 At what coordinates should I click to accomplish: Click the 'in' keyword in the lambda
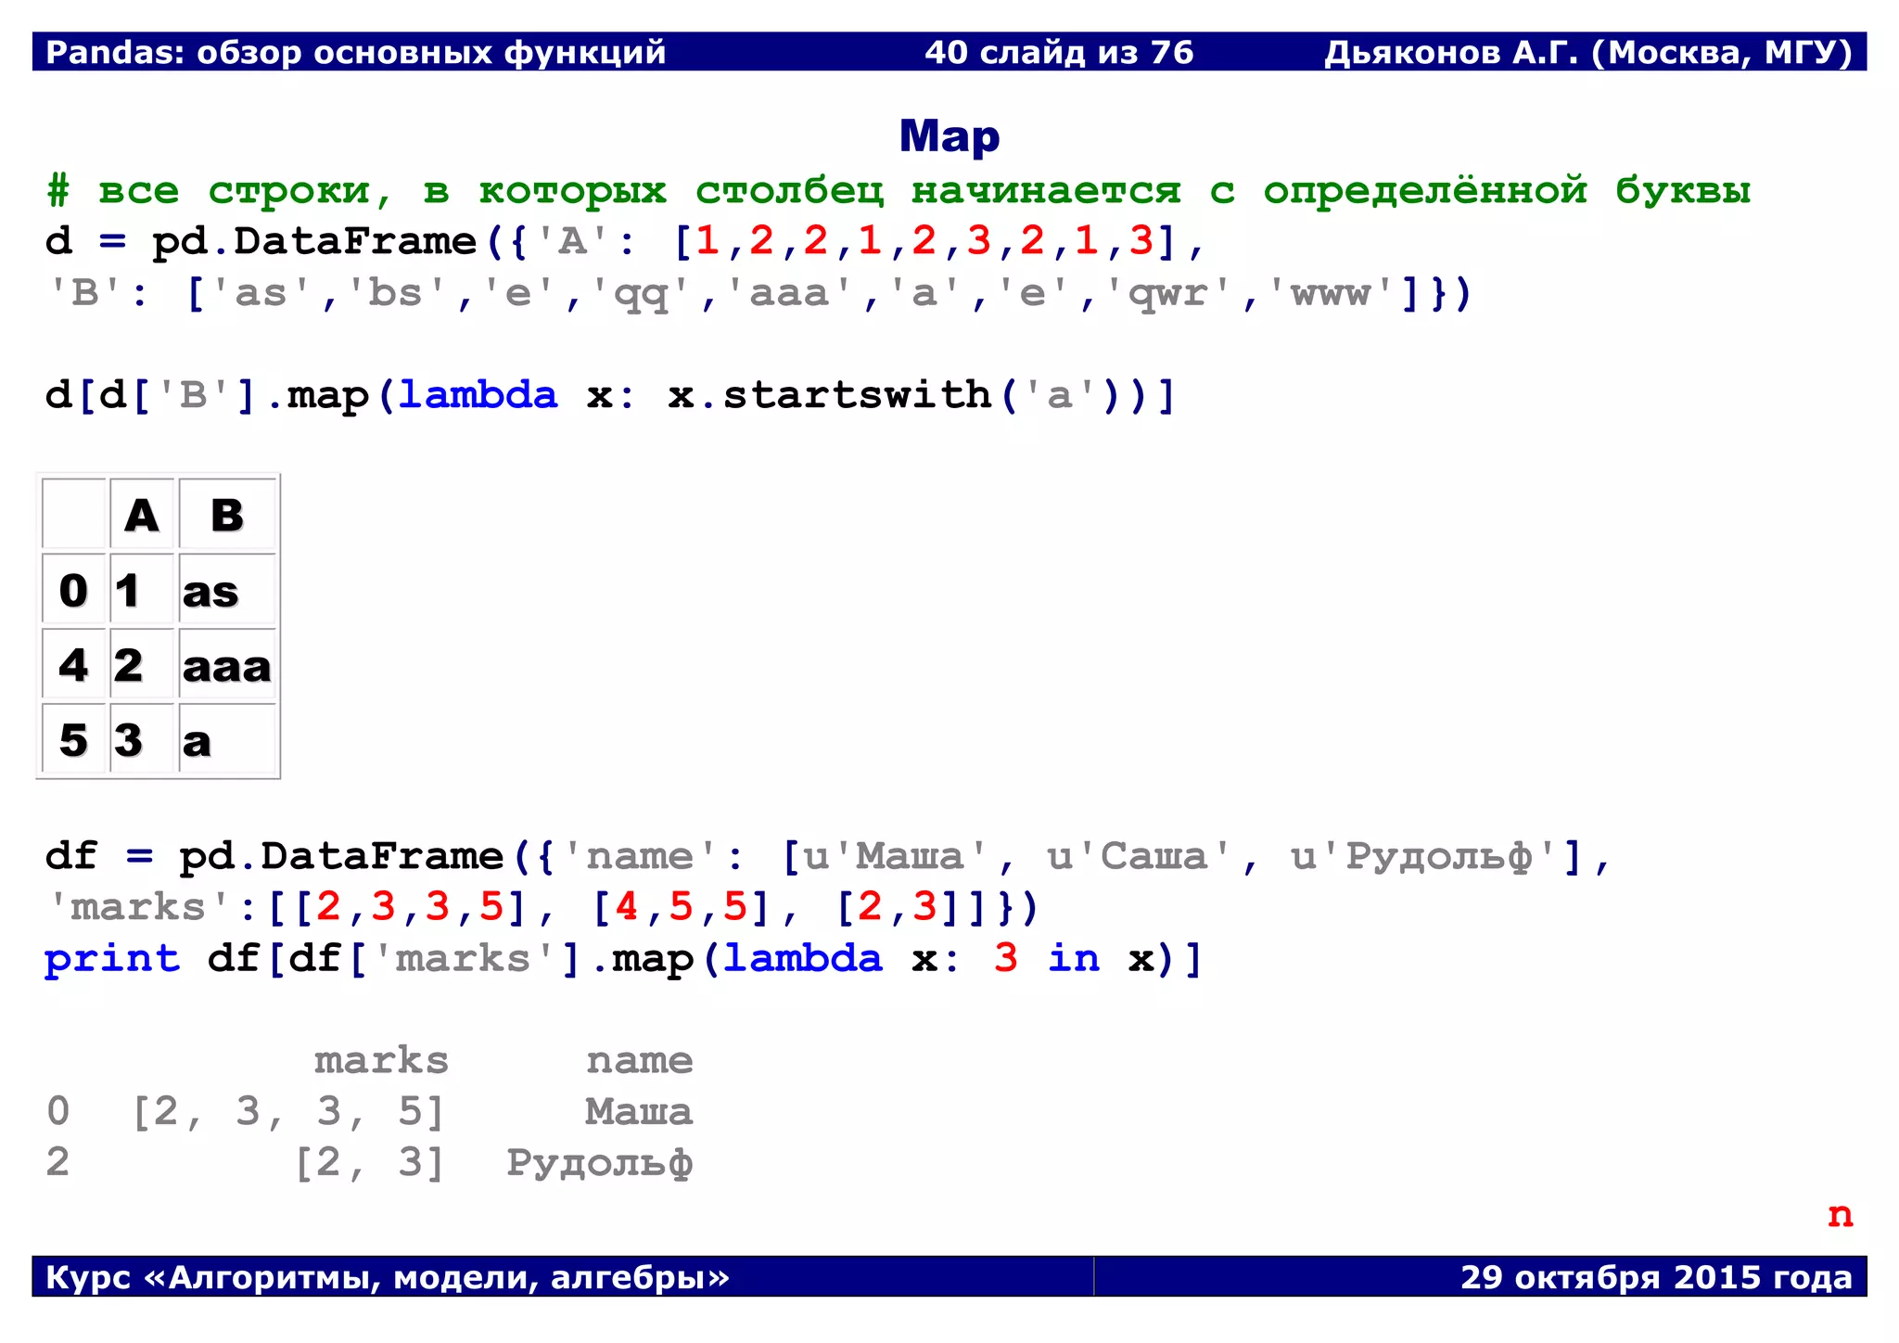tap(1073, 958)
